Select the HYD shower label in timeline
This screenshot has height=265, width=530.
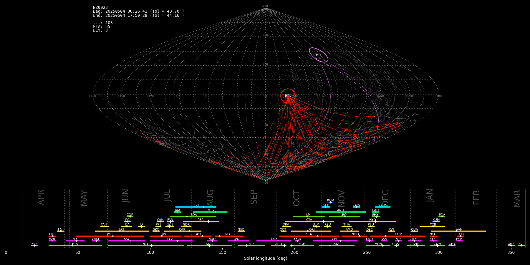372,220
